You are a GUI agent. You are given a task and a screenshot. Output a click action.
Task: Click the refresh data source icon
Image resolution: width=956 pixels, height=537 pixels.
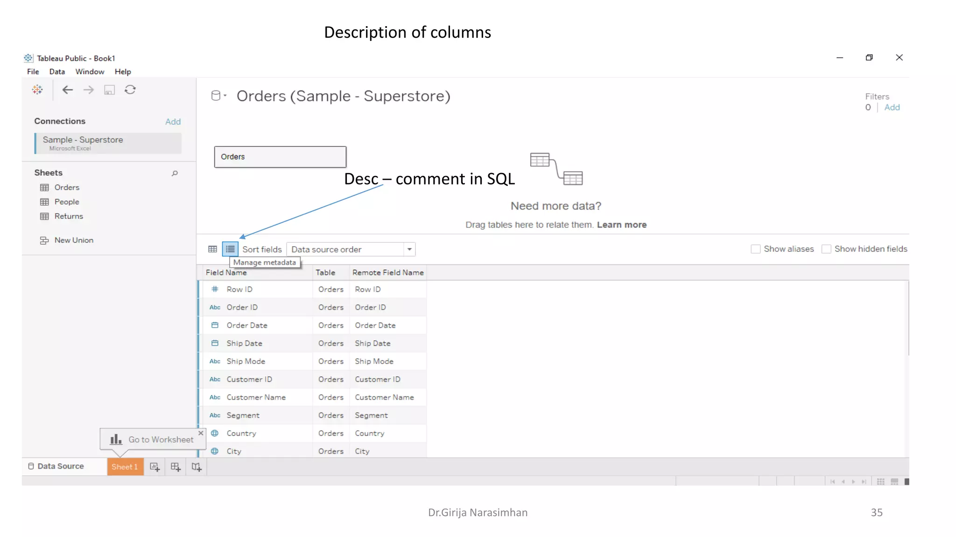click(x=130, y=89)
